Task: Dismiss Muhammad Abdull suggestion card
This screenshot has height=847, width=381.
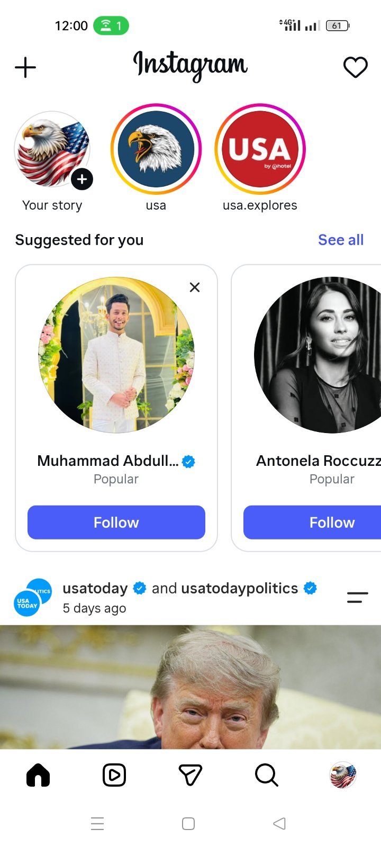Action: [x=195, y=287]
